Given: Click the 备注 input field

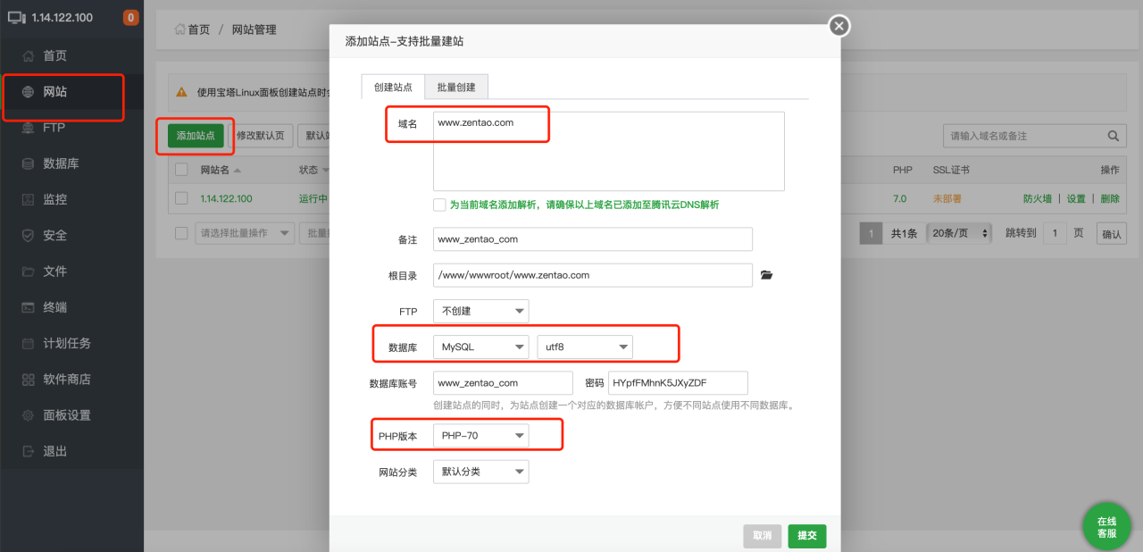Looking at the screenshot, I should pyautogui.click(x=592, y=239).
